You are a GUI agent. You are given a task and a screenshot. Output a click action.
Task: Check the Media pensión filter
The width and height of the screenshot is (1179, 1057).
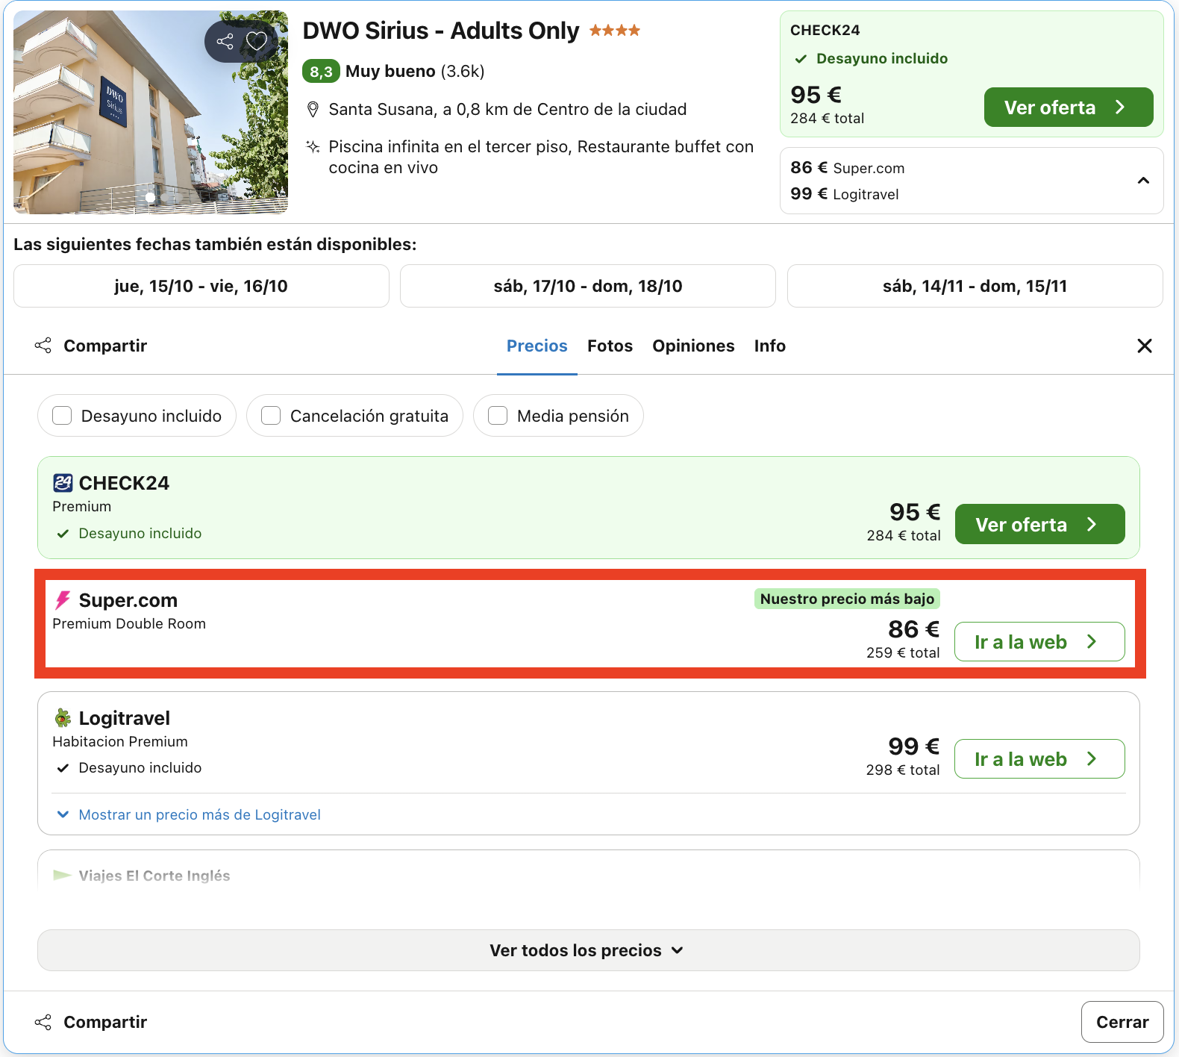(x=498, y=416)
